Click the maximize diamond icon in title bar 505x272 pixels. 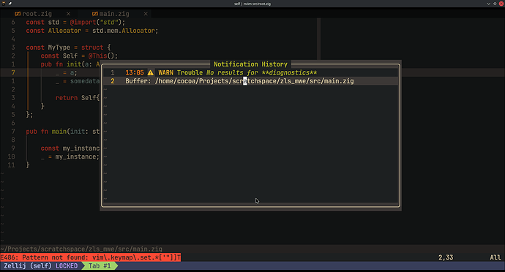[x=495, y=4]
